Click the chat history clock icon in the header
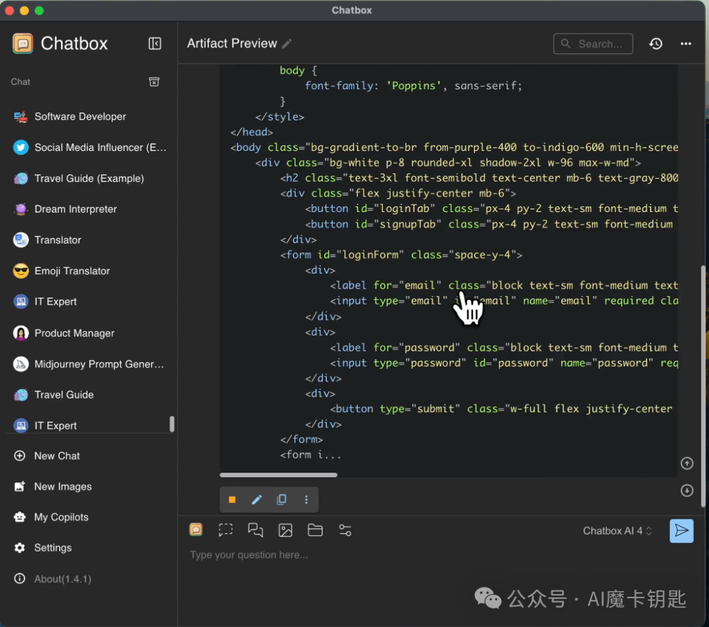 [655, 43]
